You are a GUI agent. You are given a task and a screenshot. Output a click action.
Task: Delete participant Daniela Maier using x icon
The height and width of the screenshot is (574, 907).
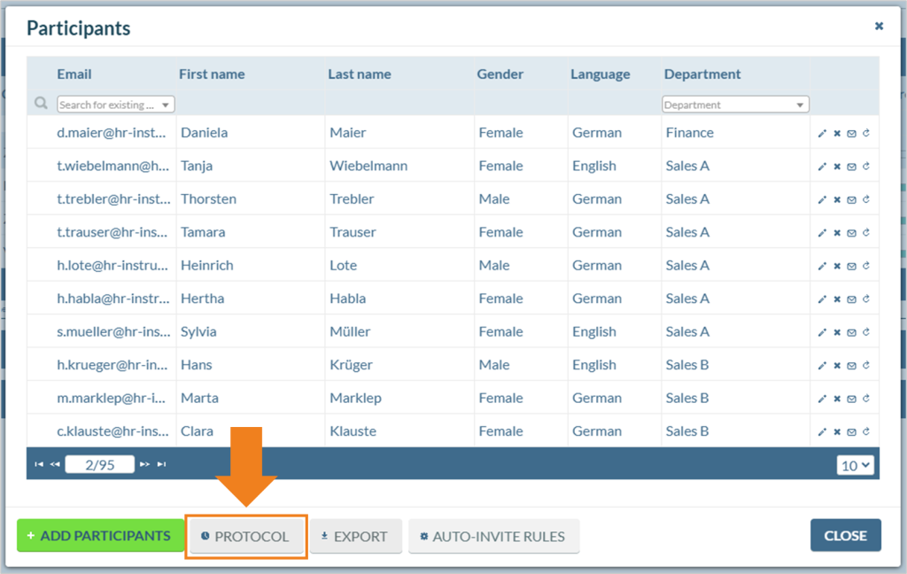(837, 134)
